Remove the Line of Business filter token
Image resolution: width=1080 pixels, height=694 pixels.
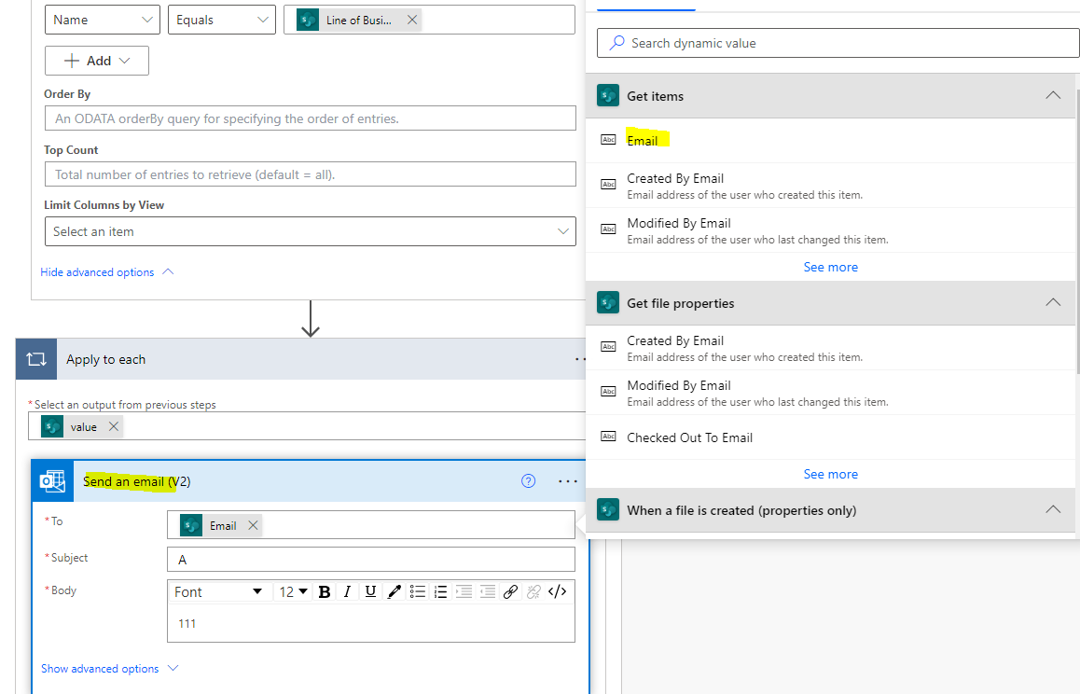(x=412, y=20)
